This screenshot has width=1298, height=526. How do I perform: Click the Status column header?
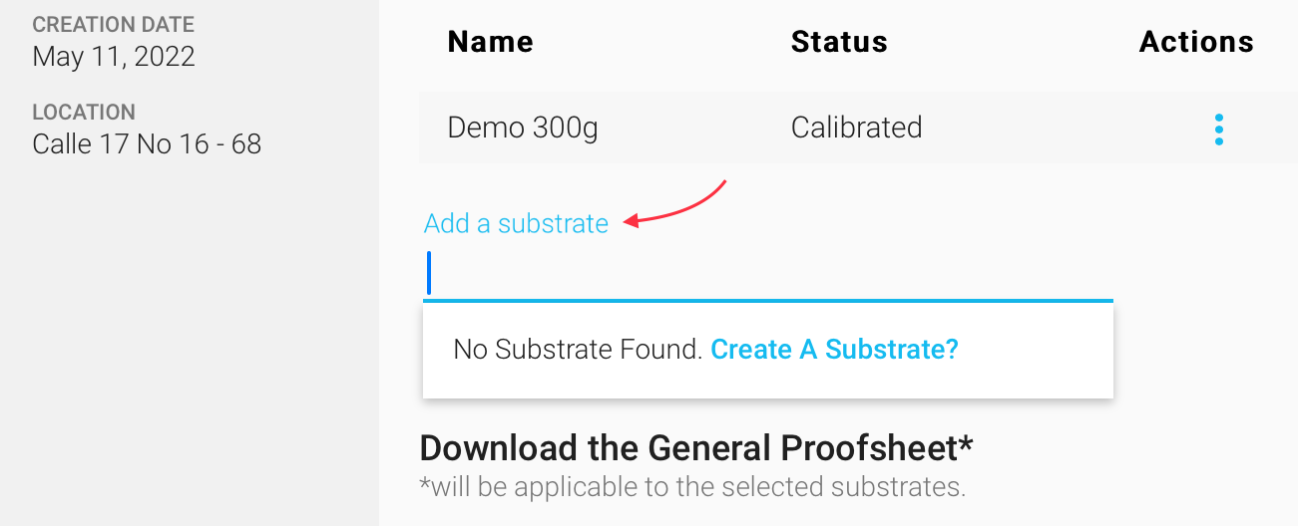pyautogui.click(x=839, y=42)
